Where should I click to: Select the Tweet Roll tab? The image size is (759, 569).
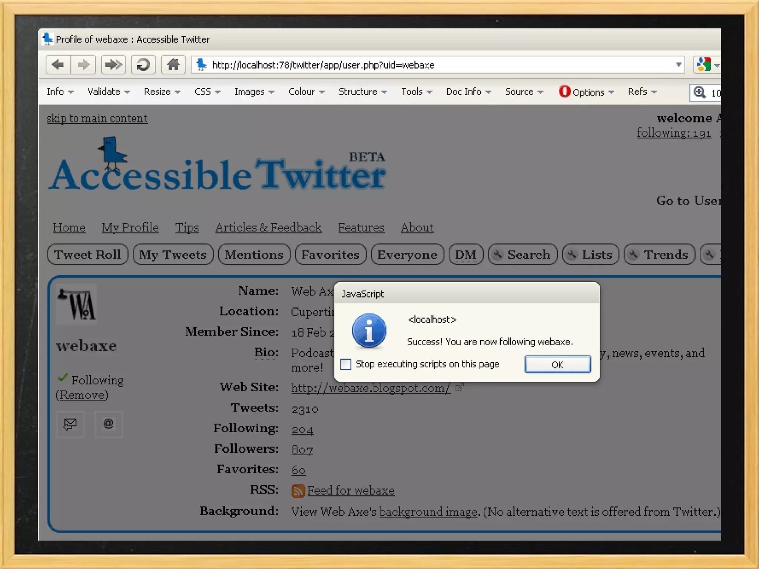coord(88,254)
